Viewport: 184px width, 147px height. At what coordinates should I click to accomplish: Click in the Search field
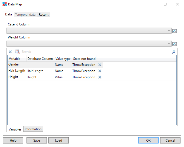click(x=95, y=52)
